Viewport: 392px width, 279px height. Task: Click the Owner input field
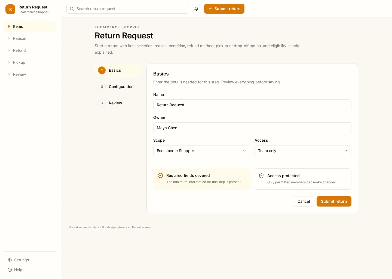(252, 128)
